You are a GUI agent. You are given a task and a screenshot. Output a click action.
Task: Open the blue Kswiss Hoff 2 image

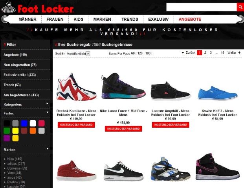pos(218,93)
